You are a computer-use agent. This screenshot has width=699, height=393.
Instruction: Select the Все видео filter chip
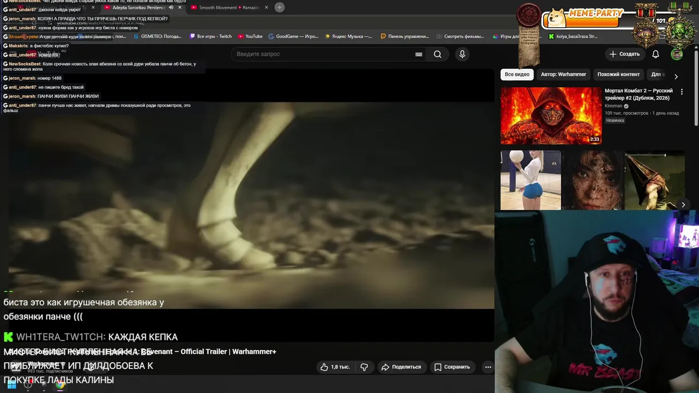coord(517,74)
